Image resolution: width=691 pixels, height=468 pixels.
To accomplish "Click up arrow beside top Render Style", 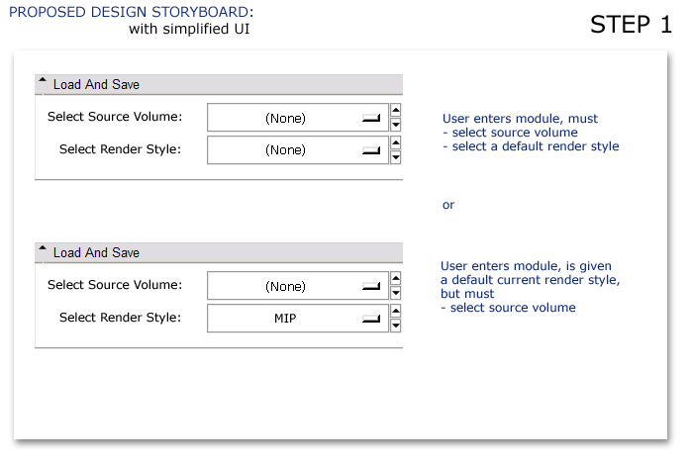I will pyautogui.click(x=396, y=142).
